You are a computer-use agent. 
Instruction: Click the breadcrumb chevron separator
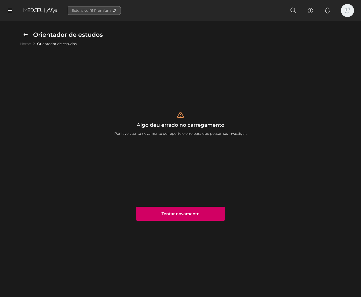click(34, 44)
